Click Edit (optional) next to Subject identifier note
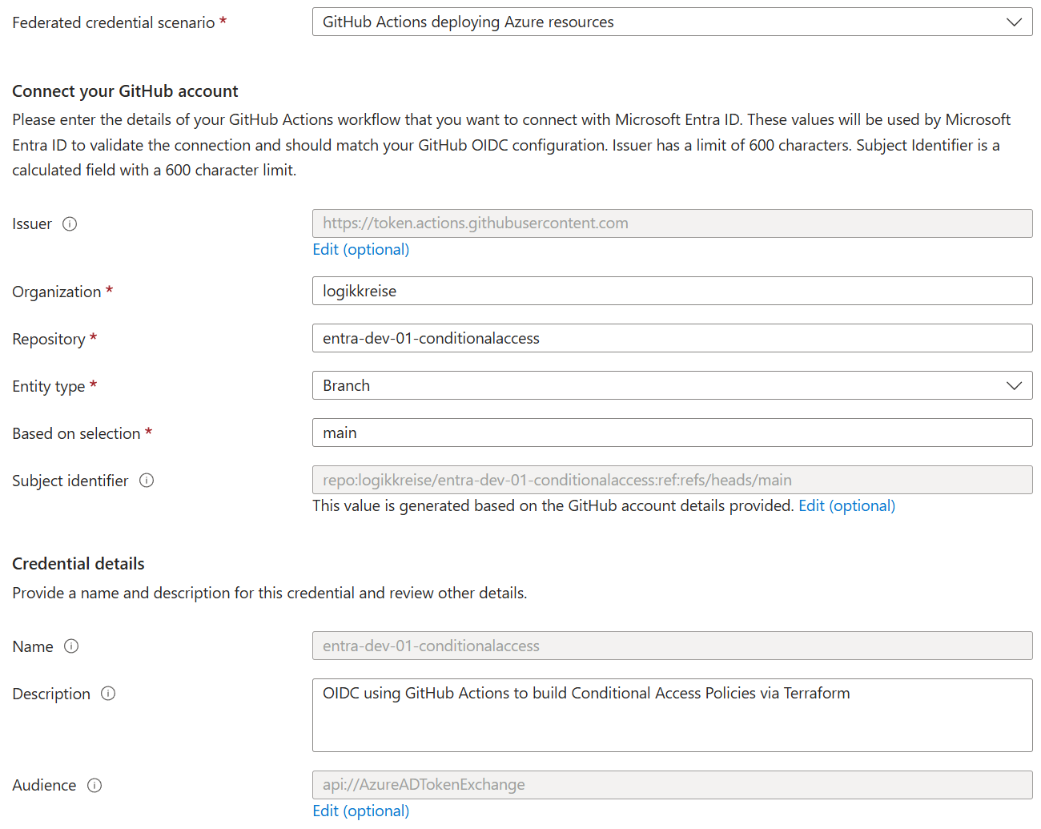The height and width of the screenshot is (829, 1041). tap(846, 505)
